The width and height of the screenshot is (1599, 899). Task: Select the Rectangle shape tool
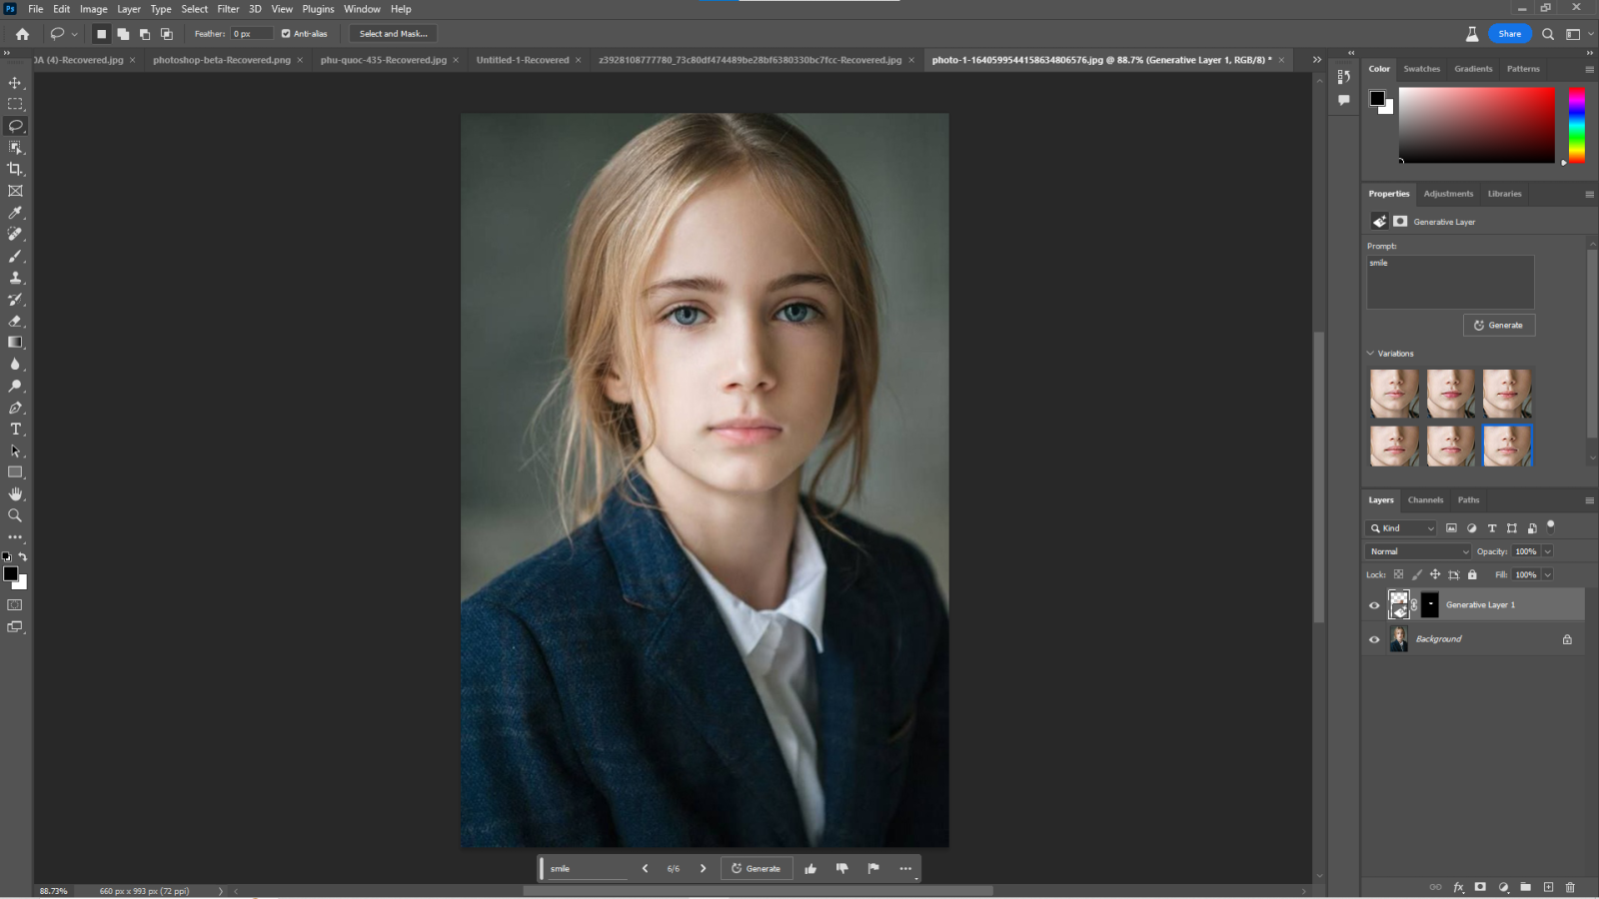click(15, 472)
